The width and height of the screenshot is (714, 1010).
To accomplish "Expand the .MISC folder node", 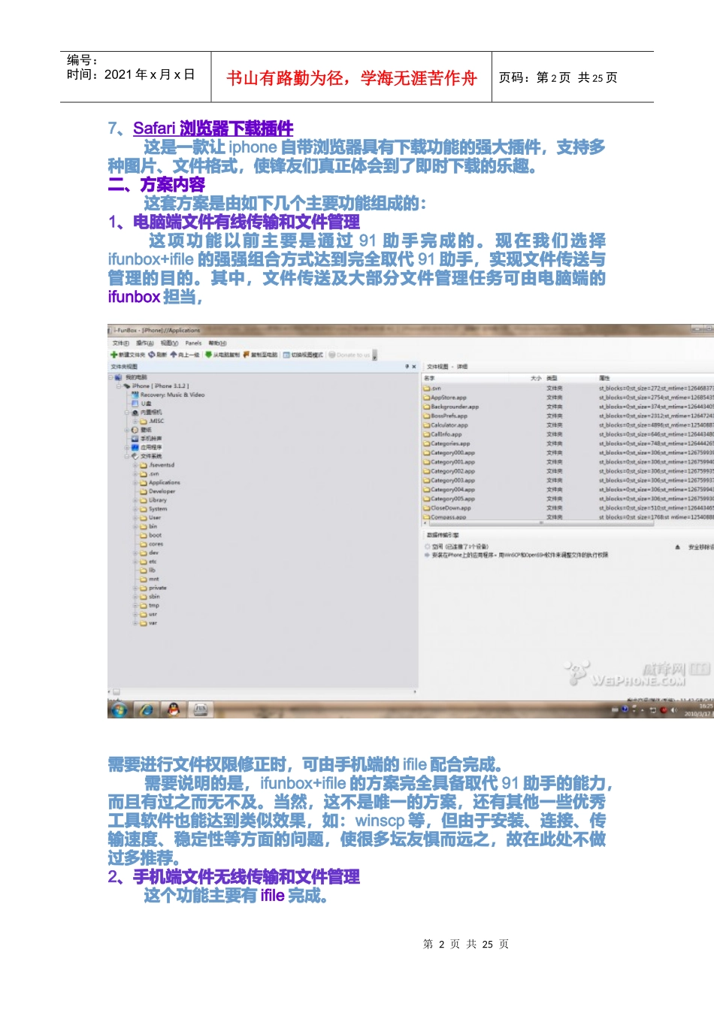I will pyautogui.click(x=136, y=422).
